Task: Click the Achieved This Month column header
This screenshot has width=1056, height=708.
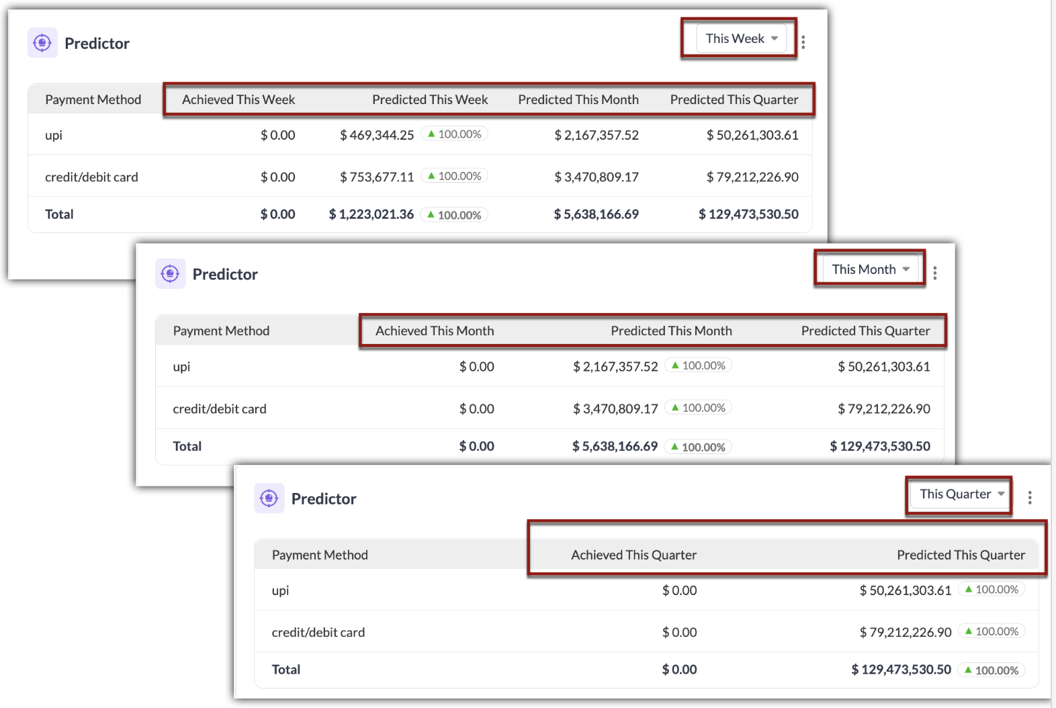Action: (435, 330)
